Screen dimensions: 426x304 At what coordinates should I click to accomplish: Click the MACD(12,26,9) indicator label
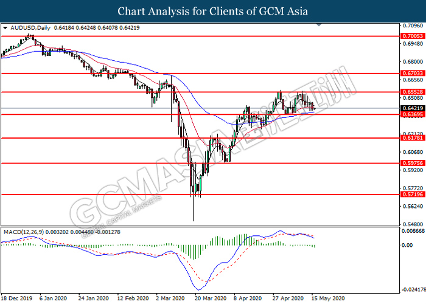tap(24, 232)
